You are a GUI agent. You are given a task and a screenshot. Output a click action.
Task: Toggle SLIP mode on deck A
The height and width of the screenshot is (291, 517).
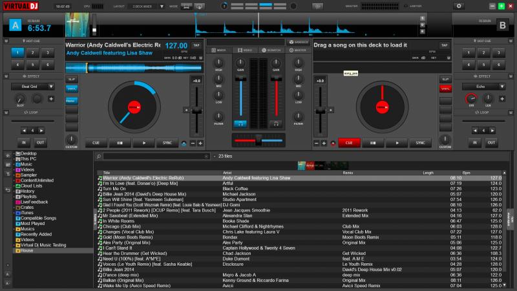pos(72,80)
